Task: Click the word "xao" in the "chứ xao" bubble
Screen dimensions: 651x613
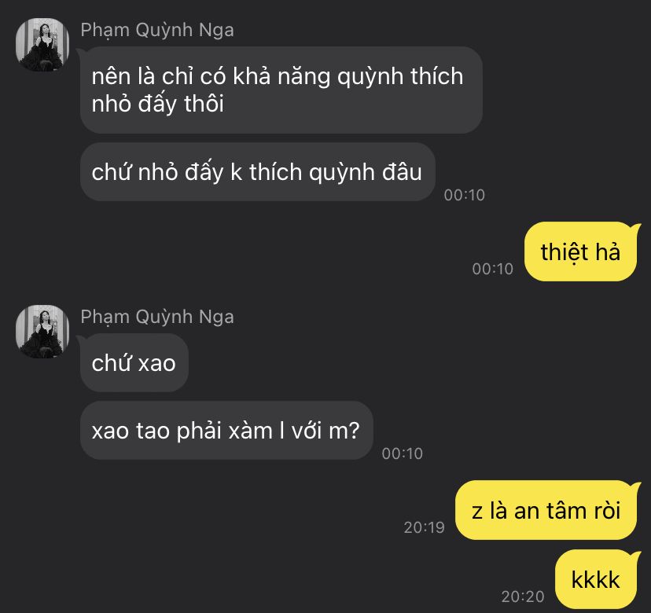Action: [x=156, y=364]
